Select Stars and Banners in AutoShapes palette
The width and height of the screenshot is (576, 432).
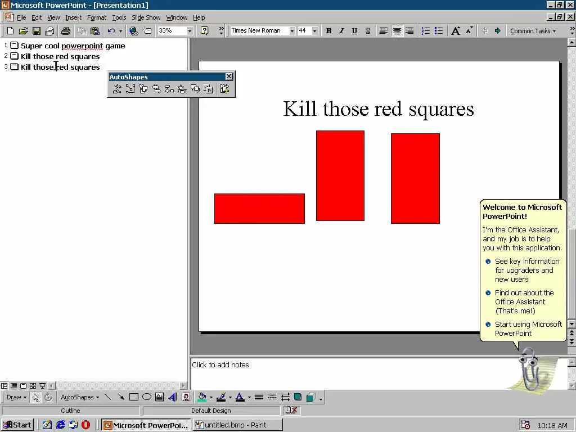click(x=182, y=88)
